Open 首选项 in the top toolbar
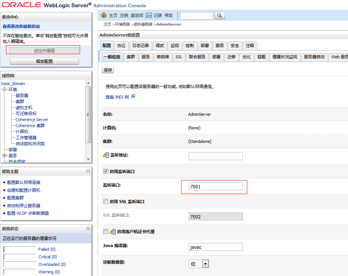The width and height of the screenshot is (348, 276). coord(137,15)
